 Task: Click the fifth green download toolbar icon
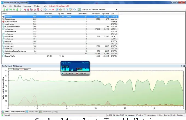[x=17, y=10]
